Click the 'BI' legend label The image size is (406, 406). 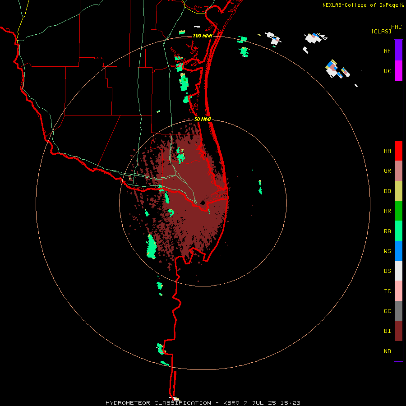tap(387, 331)
